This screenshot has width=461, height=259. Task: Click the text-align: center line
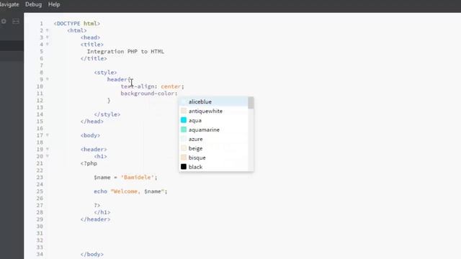(x=152, y=86)
